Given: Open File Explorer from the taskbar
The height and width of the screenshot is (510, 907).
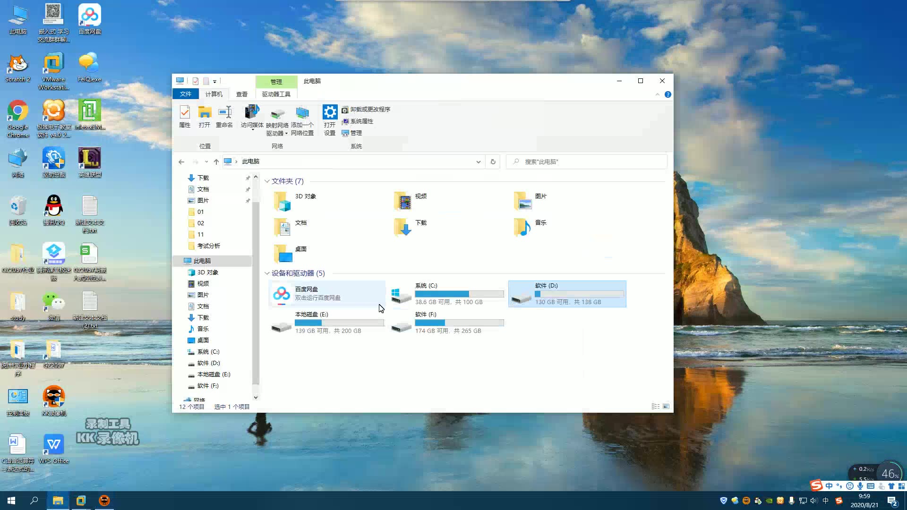Looking at the screenshot, I should [x=58, y=500].
